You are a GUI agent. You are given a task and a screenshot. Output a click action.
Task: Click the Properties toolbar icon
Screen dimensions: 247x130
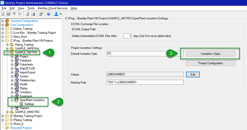[41, 14]
